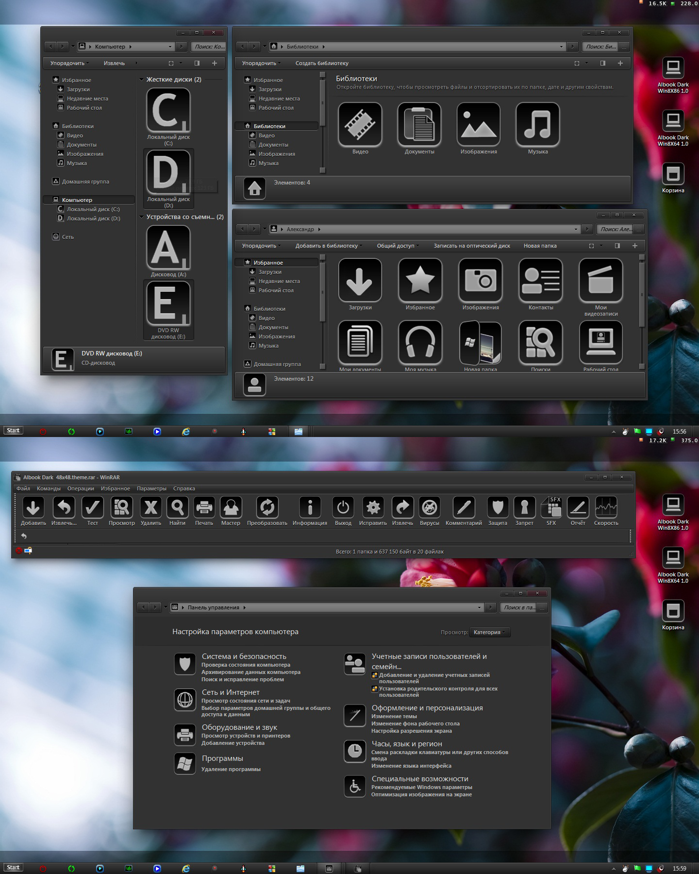Click the WinRAR Viruses scan icon
The height and width of the screenshot is (874, 699).
pos(429,508)
